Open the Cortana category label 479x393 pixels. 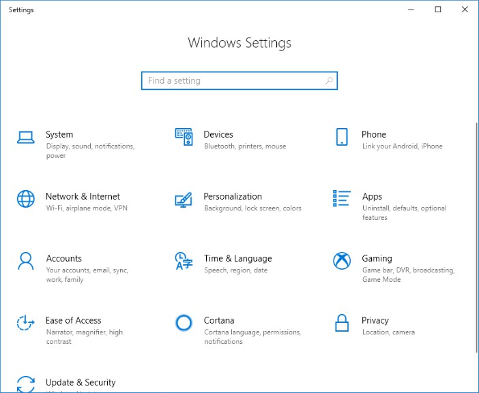point(219,320)
